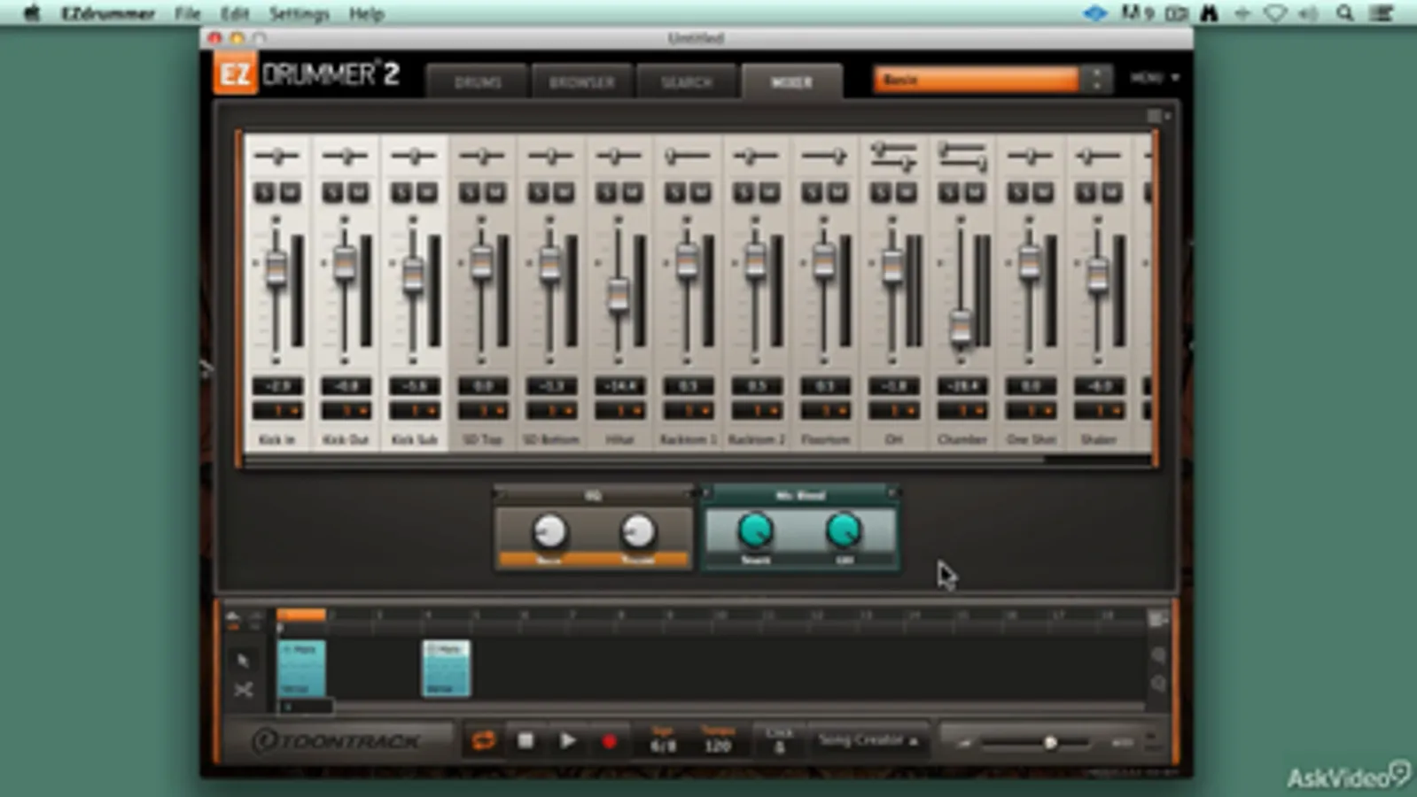Click the Dropbox menu bar icon
Screen dimensions: 1417x797
(x=1095, y=12)
